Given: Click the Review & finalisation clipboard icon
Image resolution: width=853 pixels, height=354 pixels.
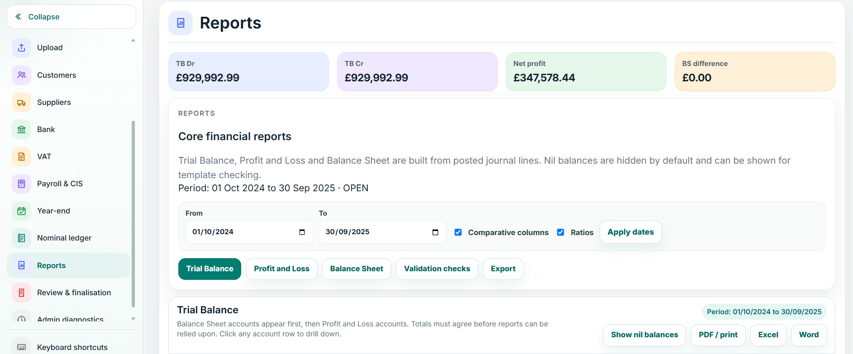Looking at the screenshot, I should tap(21, 293).
